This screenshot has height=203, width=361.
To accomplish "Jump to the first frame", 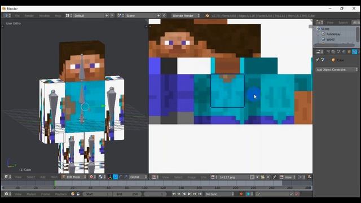I will point(174,194).
